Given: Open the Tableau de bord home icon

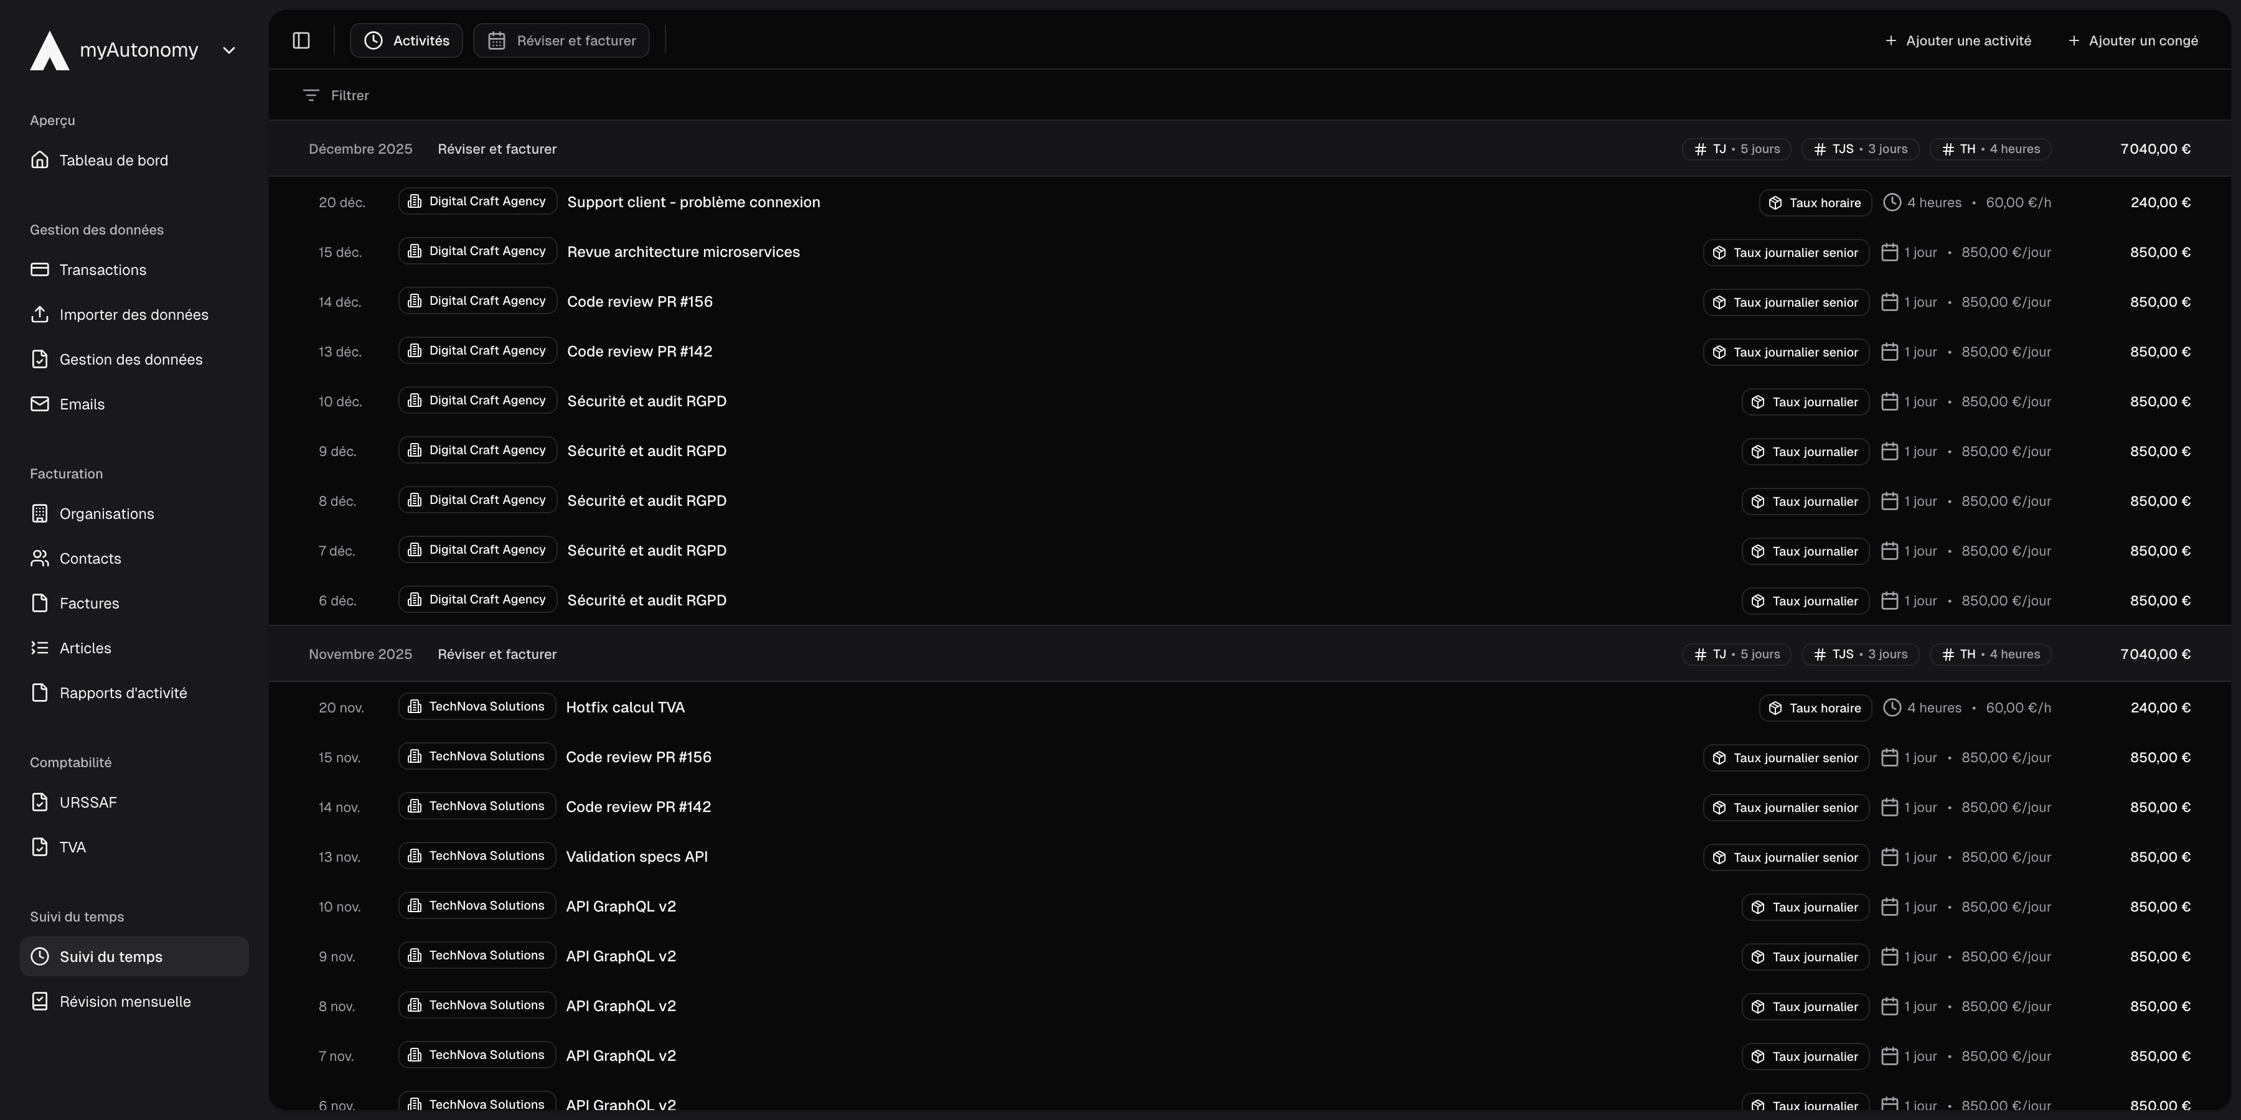Looking at the screenshot, I should [x=40, y=160].
